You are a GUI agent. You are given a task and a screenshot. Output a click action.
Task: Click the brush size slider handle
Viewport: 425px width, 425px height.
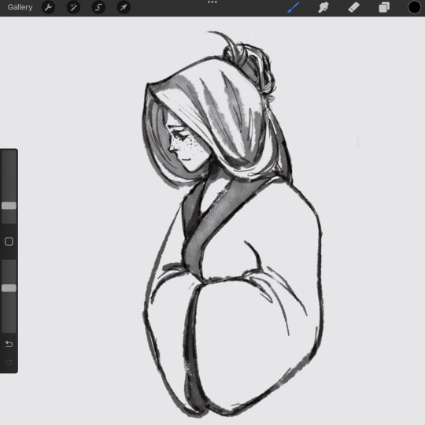pos(9,205)
